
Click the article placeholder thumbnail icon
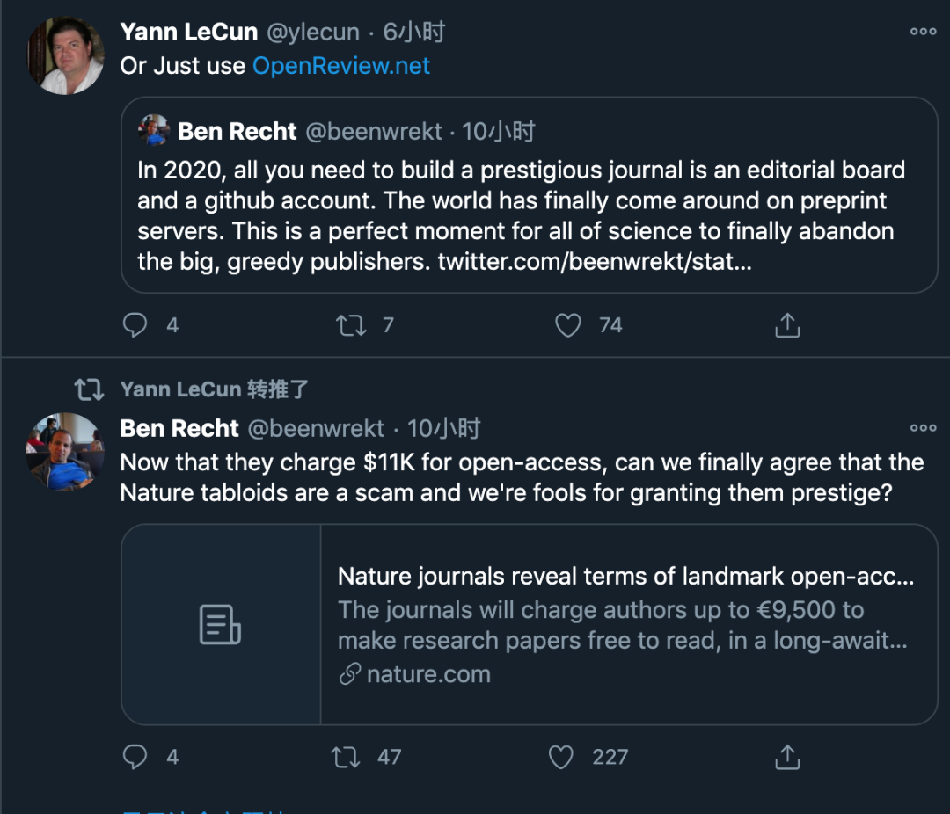click(x=220, y=625)
